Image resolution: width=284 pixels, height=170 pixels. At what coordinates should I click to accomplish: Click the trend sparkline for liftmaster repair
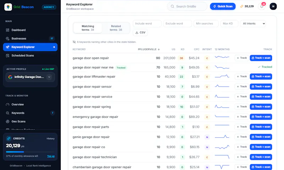pyautogui.click(x=222, y=76)
